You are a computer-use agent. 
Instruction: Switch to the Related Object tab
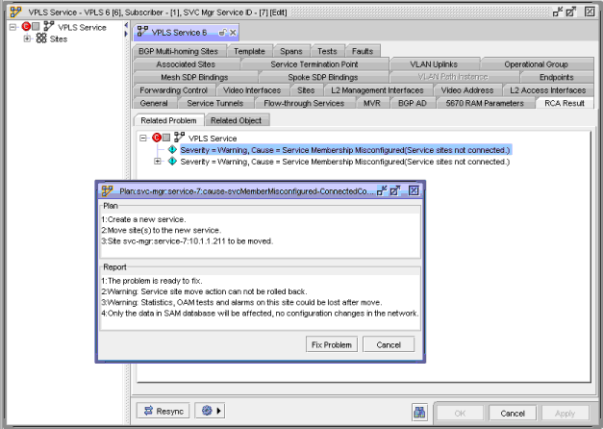(x=236, y=120)
